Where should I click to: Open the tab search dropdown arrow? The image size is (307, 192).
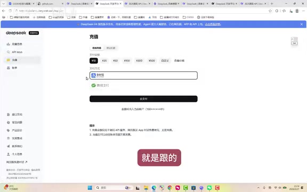[3, 4]
